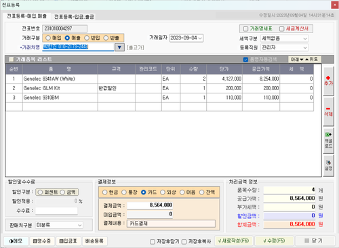This screenshot has height=248, width=339.
Task: Click the 새로작성(F6) button
Action: 234,241
